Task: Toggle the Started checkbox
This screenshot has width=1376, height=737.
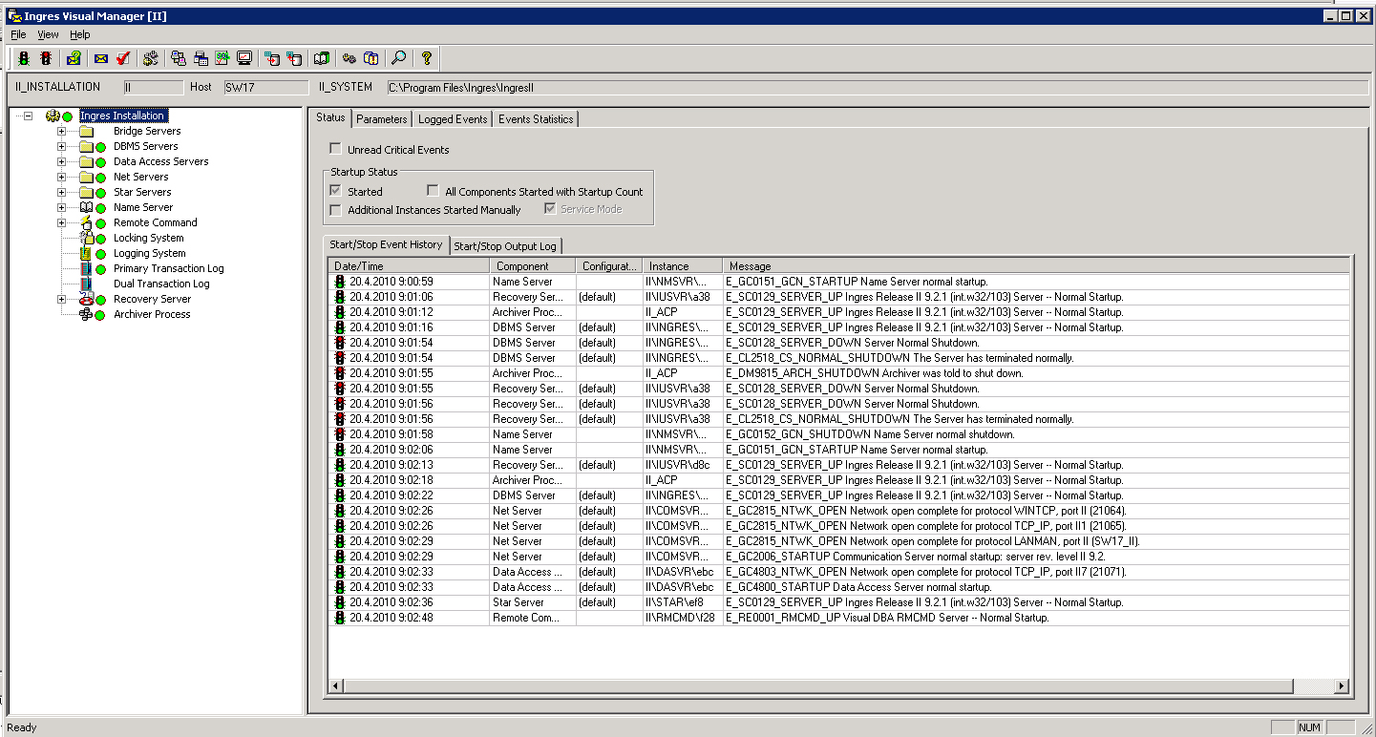Action: (335, 191)
